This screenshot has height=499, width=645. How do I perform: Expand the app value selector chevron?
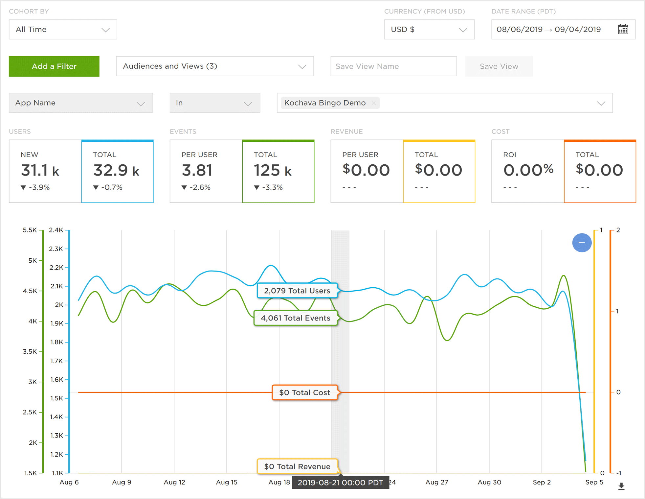601,103
